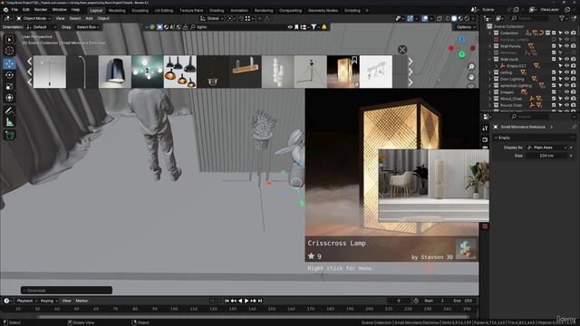
Task: Close the asset bar with X button
Action: (402, 50)
